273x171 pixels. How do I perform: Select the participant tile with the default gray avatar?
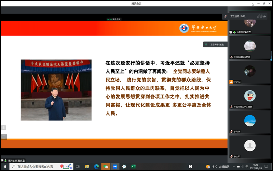[250, 147]
